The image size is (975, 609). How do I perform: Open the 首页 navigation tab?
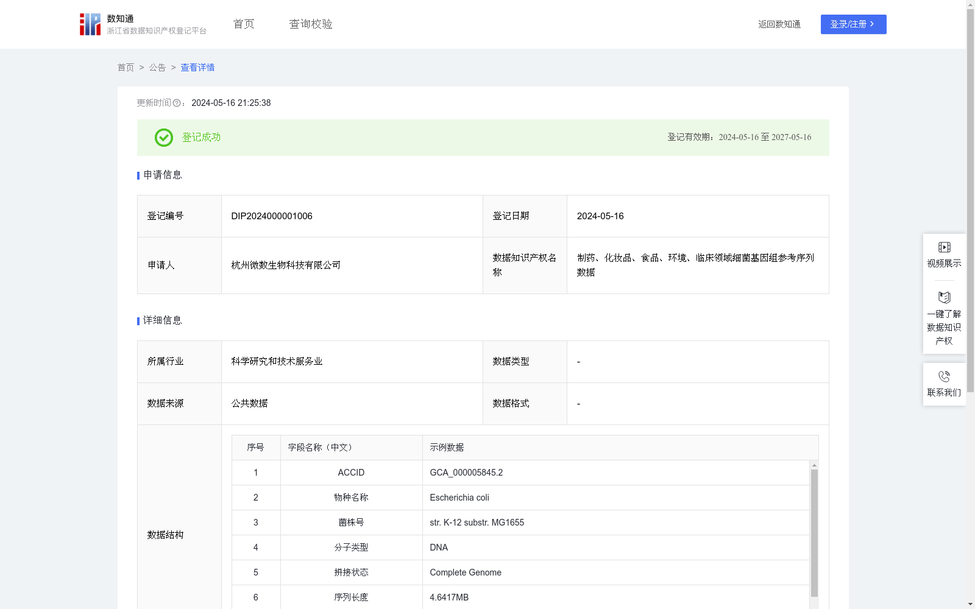click(x=244, y=24)
